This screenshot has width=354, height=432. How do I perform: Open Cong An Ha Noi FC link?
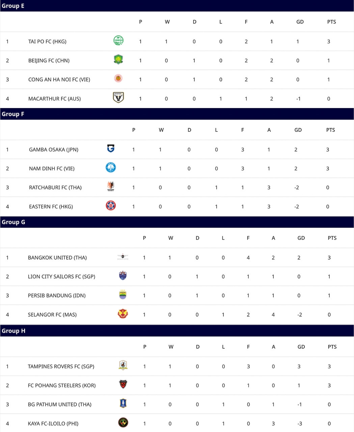click(59, 80)
